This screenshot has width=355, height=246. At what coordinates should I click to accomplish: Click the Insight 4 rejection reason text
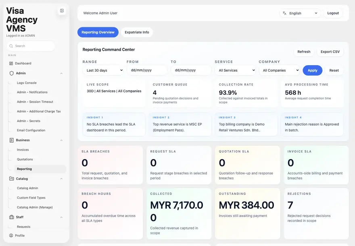(x=312, y=127)
